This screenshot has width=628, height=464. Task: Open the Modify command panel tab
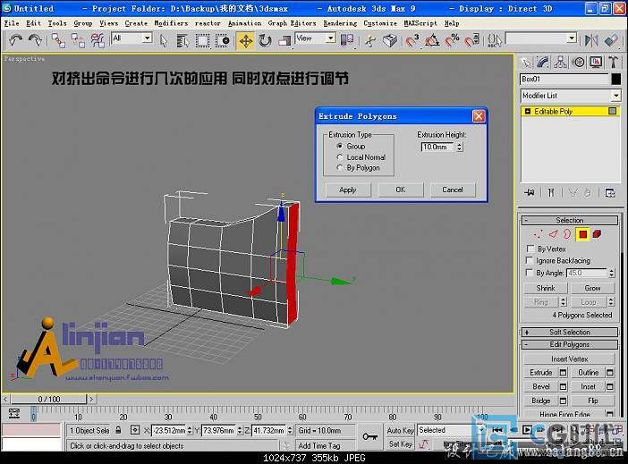click(x=543, y=63)
